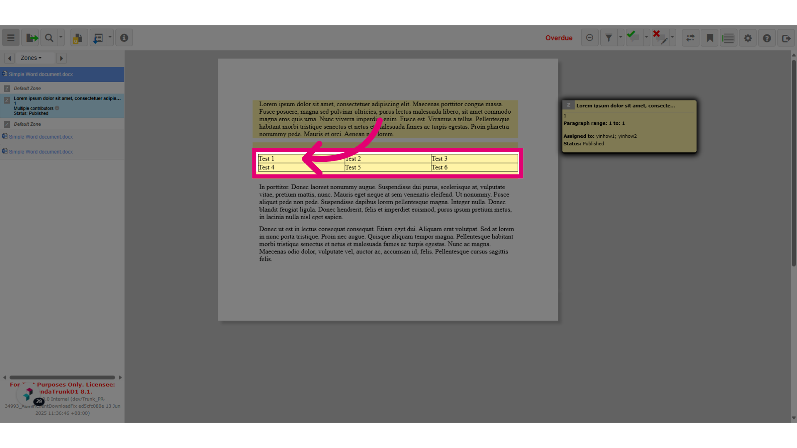Select first Simple Word document.docx header
Viewport: 797px width, 448px height.
tap(62, 74)
